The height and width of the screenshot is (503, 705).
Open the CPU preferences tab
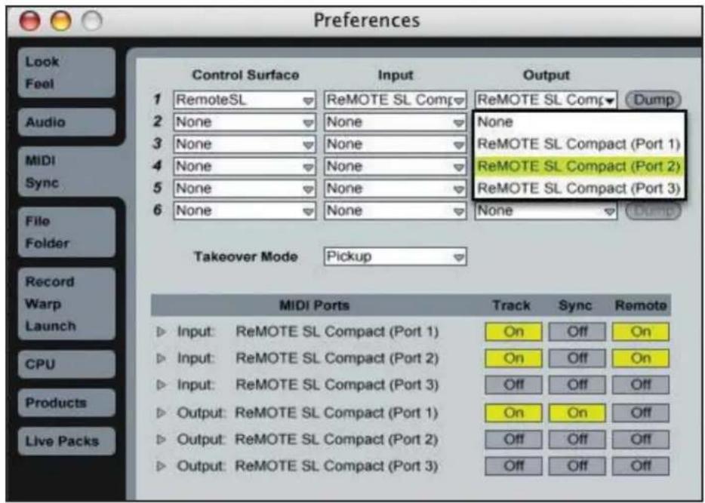pyautogui.click(x=66, y=364)
